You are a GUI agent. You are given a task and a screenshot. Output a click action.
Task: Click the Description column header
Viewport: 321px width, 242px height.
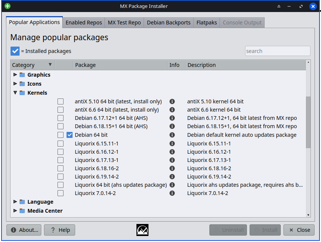pyautogui.click(x=246, y=65)
